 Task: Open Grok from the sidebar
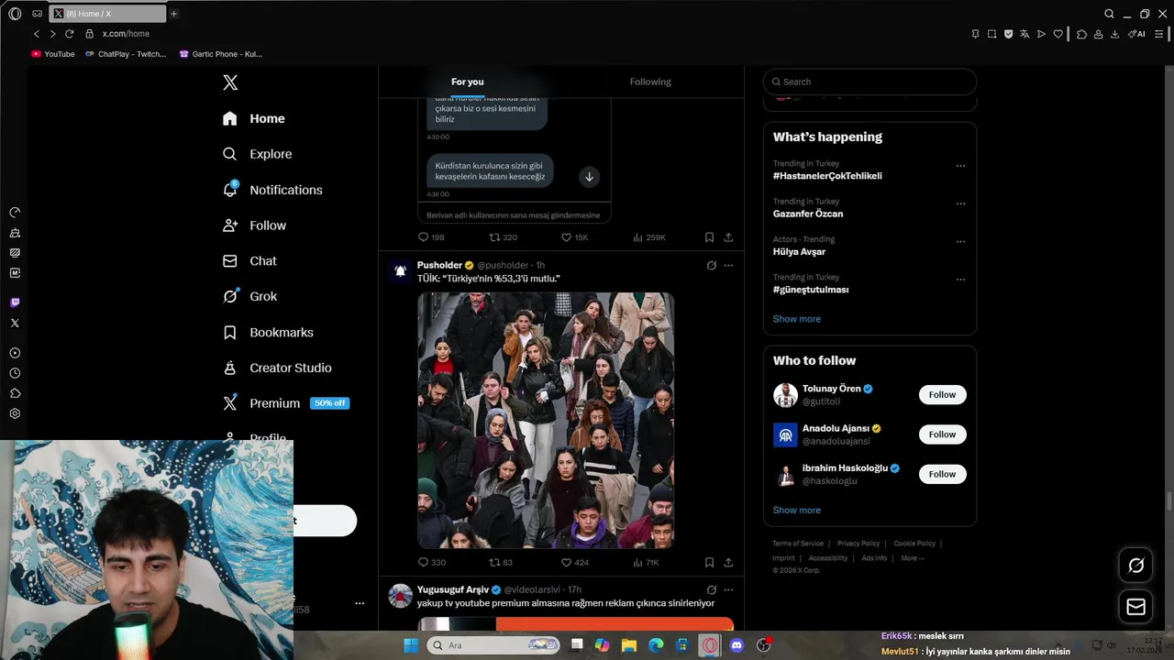[249, 297]
